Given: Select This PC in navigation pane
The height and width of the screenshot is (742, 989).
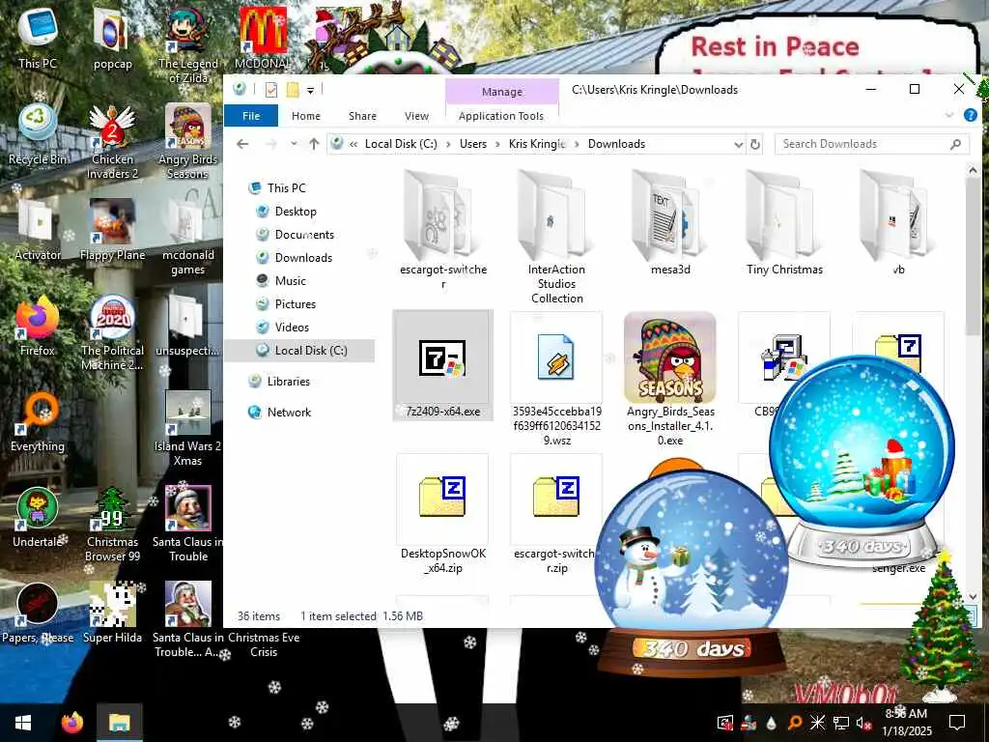Looking at the screenshot, I should pos(286,188).
